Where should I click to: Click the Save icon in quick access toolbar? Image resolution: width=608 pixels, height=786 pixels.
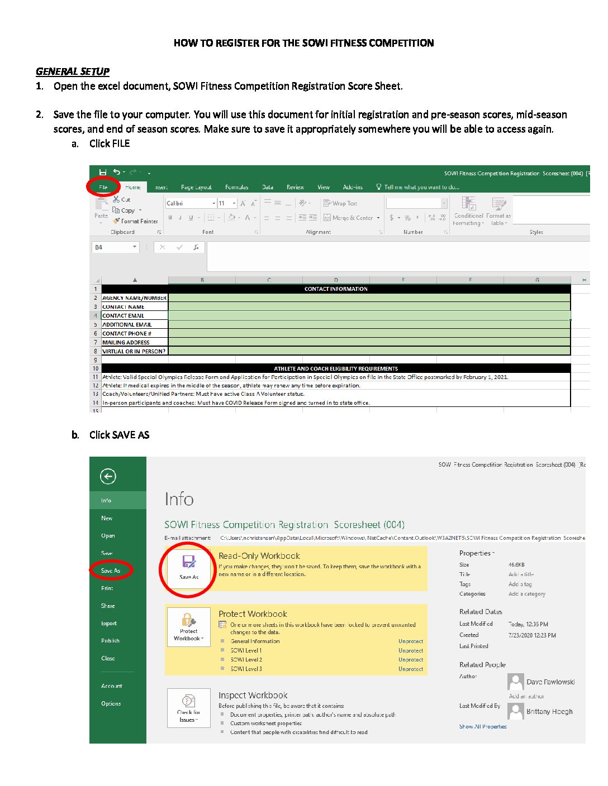[103, 172]
